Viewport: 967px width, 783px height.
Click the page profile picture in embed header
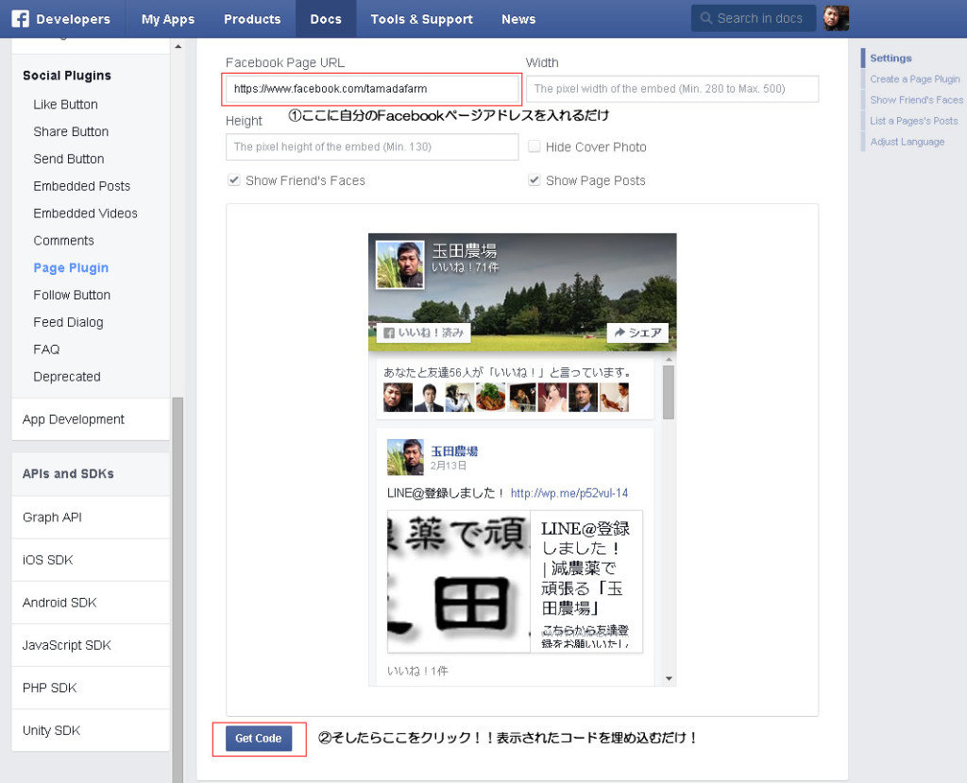399,264
